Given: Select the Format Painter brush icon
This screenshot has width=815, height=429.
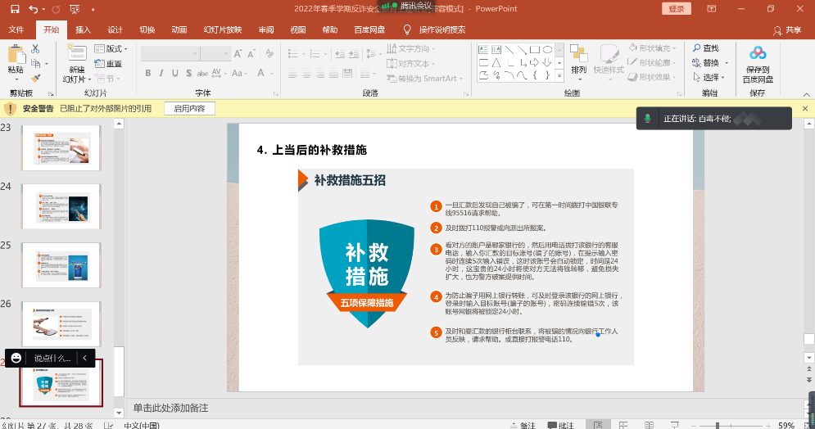Looking at the screenshot, I should coord(36,78).
